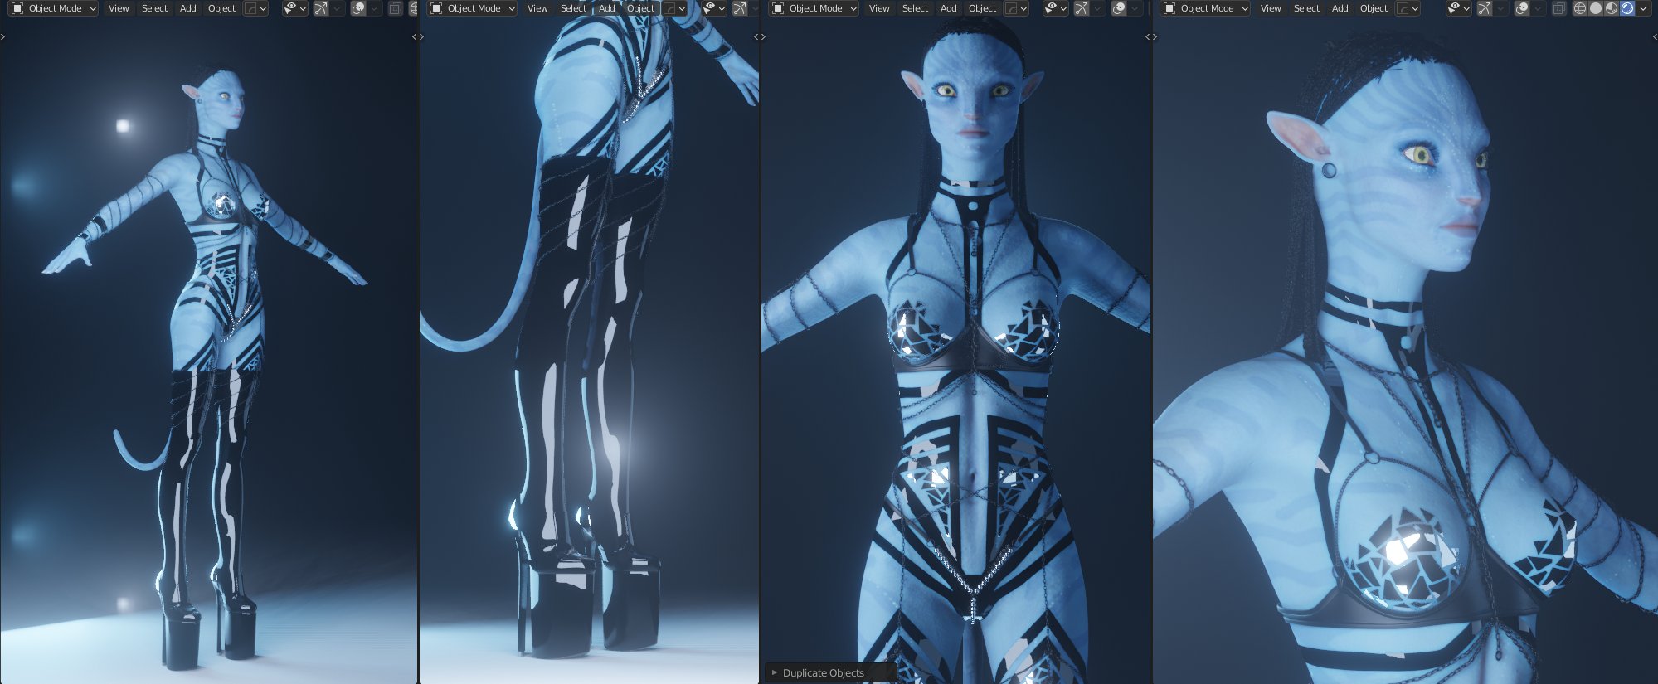Image resolution: width=1658 pixels, height=684 pixels.
Task: Open gizmo dropdown arrow in face close-up viewport
Action: pos(1500,8)
